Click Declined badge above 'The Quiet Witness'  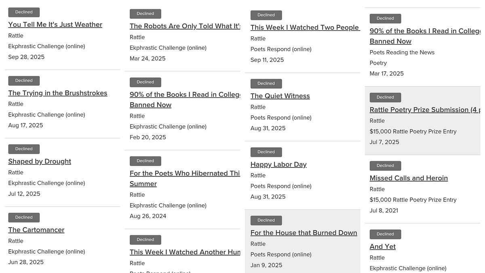point(266,83)
